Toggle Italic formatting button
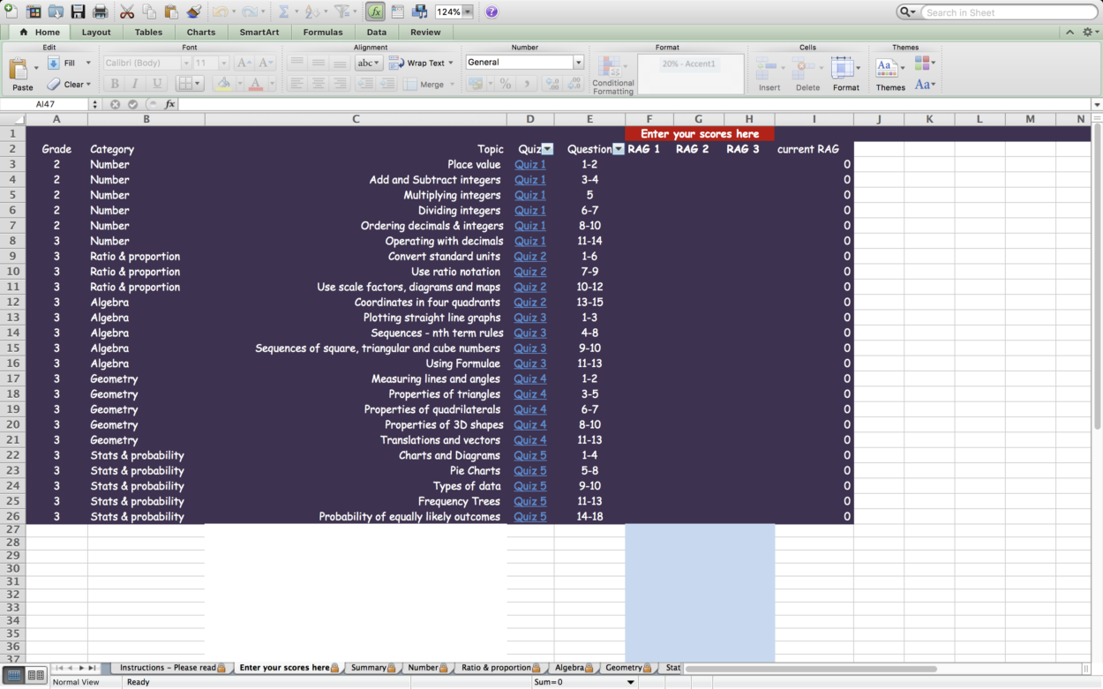 click(135, 84)
